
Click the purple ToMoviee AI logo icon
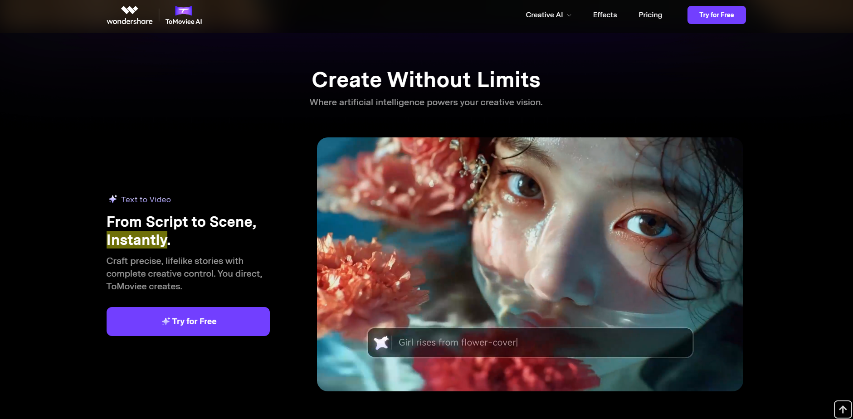[x=184, y=10]
